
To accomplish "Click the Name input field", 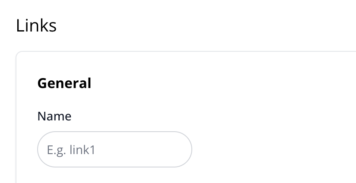I will point(114,149).
